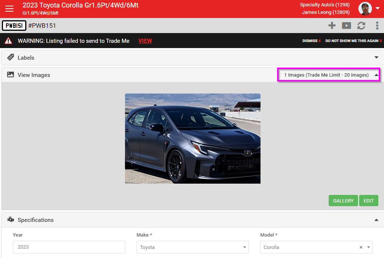Click the user profile avatar
This screenshot has width=384, height=258.
tap(365, 9)
